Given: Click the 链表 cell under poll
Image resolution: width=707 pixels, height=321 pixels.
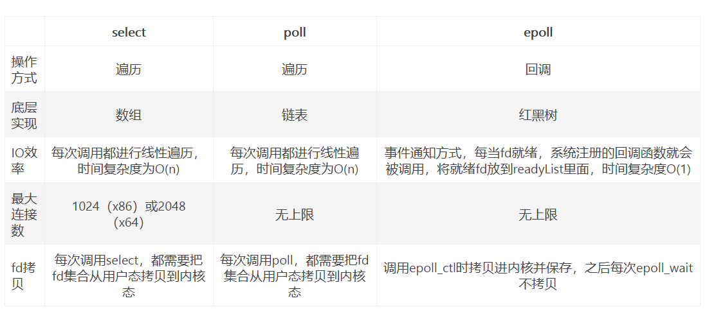Looking at the screenshot, I should tap(295, 115).
